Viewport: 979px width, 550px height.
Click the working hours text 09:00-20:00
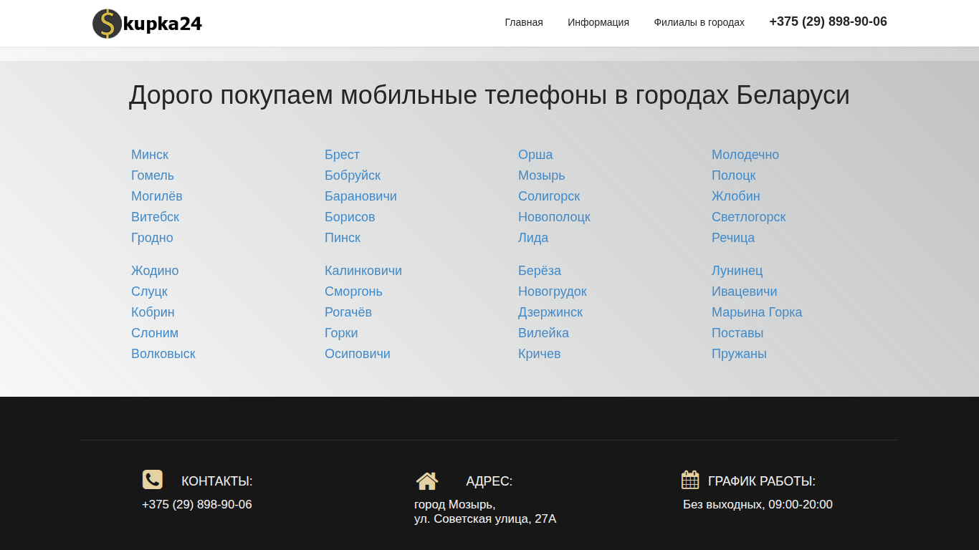tap(801, 505)
